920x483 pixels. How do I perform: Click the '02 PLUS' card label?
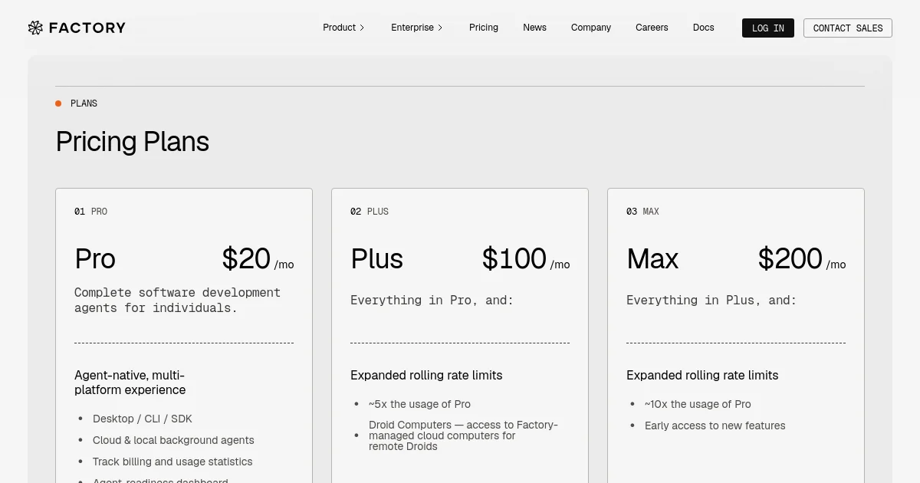pyautogui.click(x=370, y=212)
